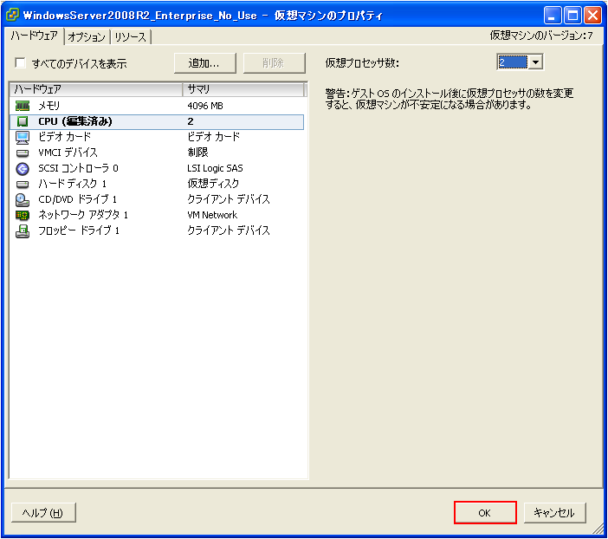The height and width of the screenshot is (539, 608).
Task: Click the video card (ビデオ カード) monitor icon
Action: (23, 138)
